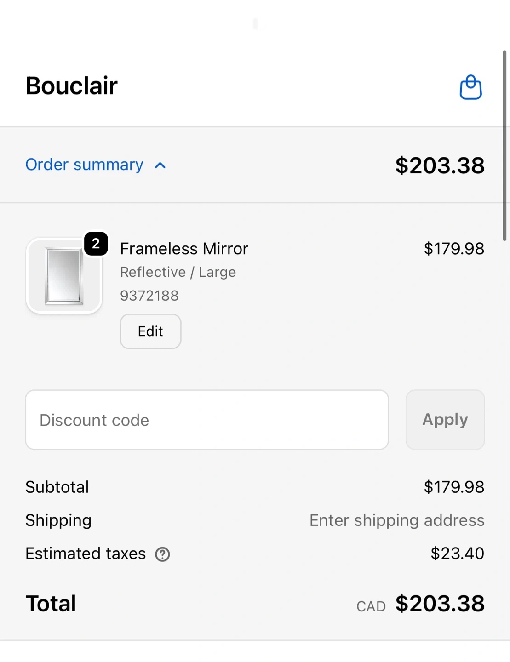The height and width of the screenshot is (662, 510).
Task: Click the Enter shipping address text
Action: coord(397,520)
